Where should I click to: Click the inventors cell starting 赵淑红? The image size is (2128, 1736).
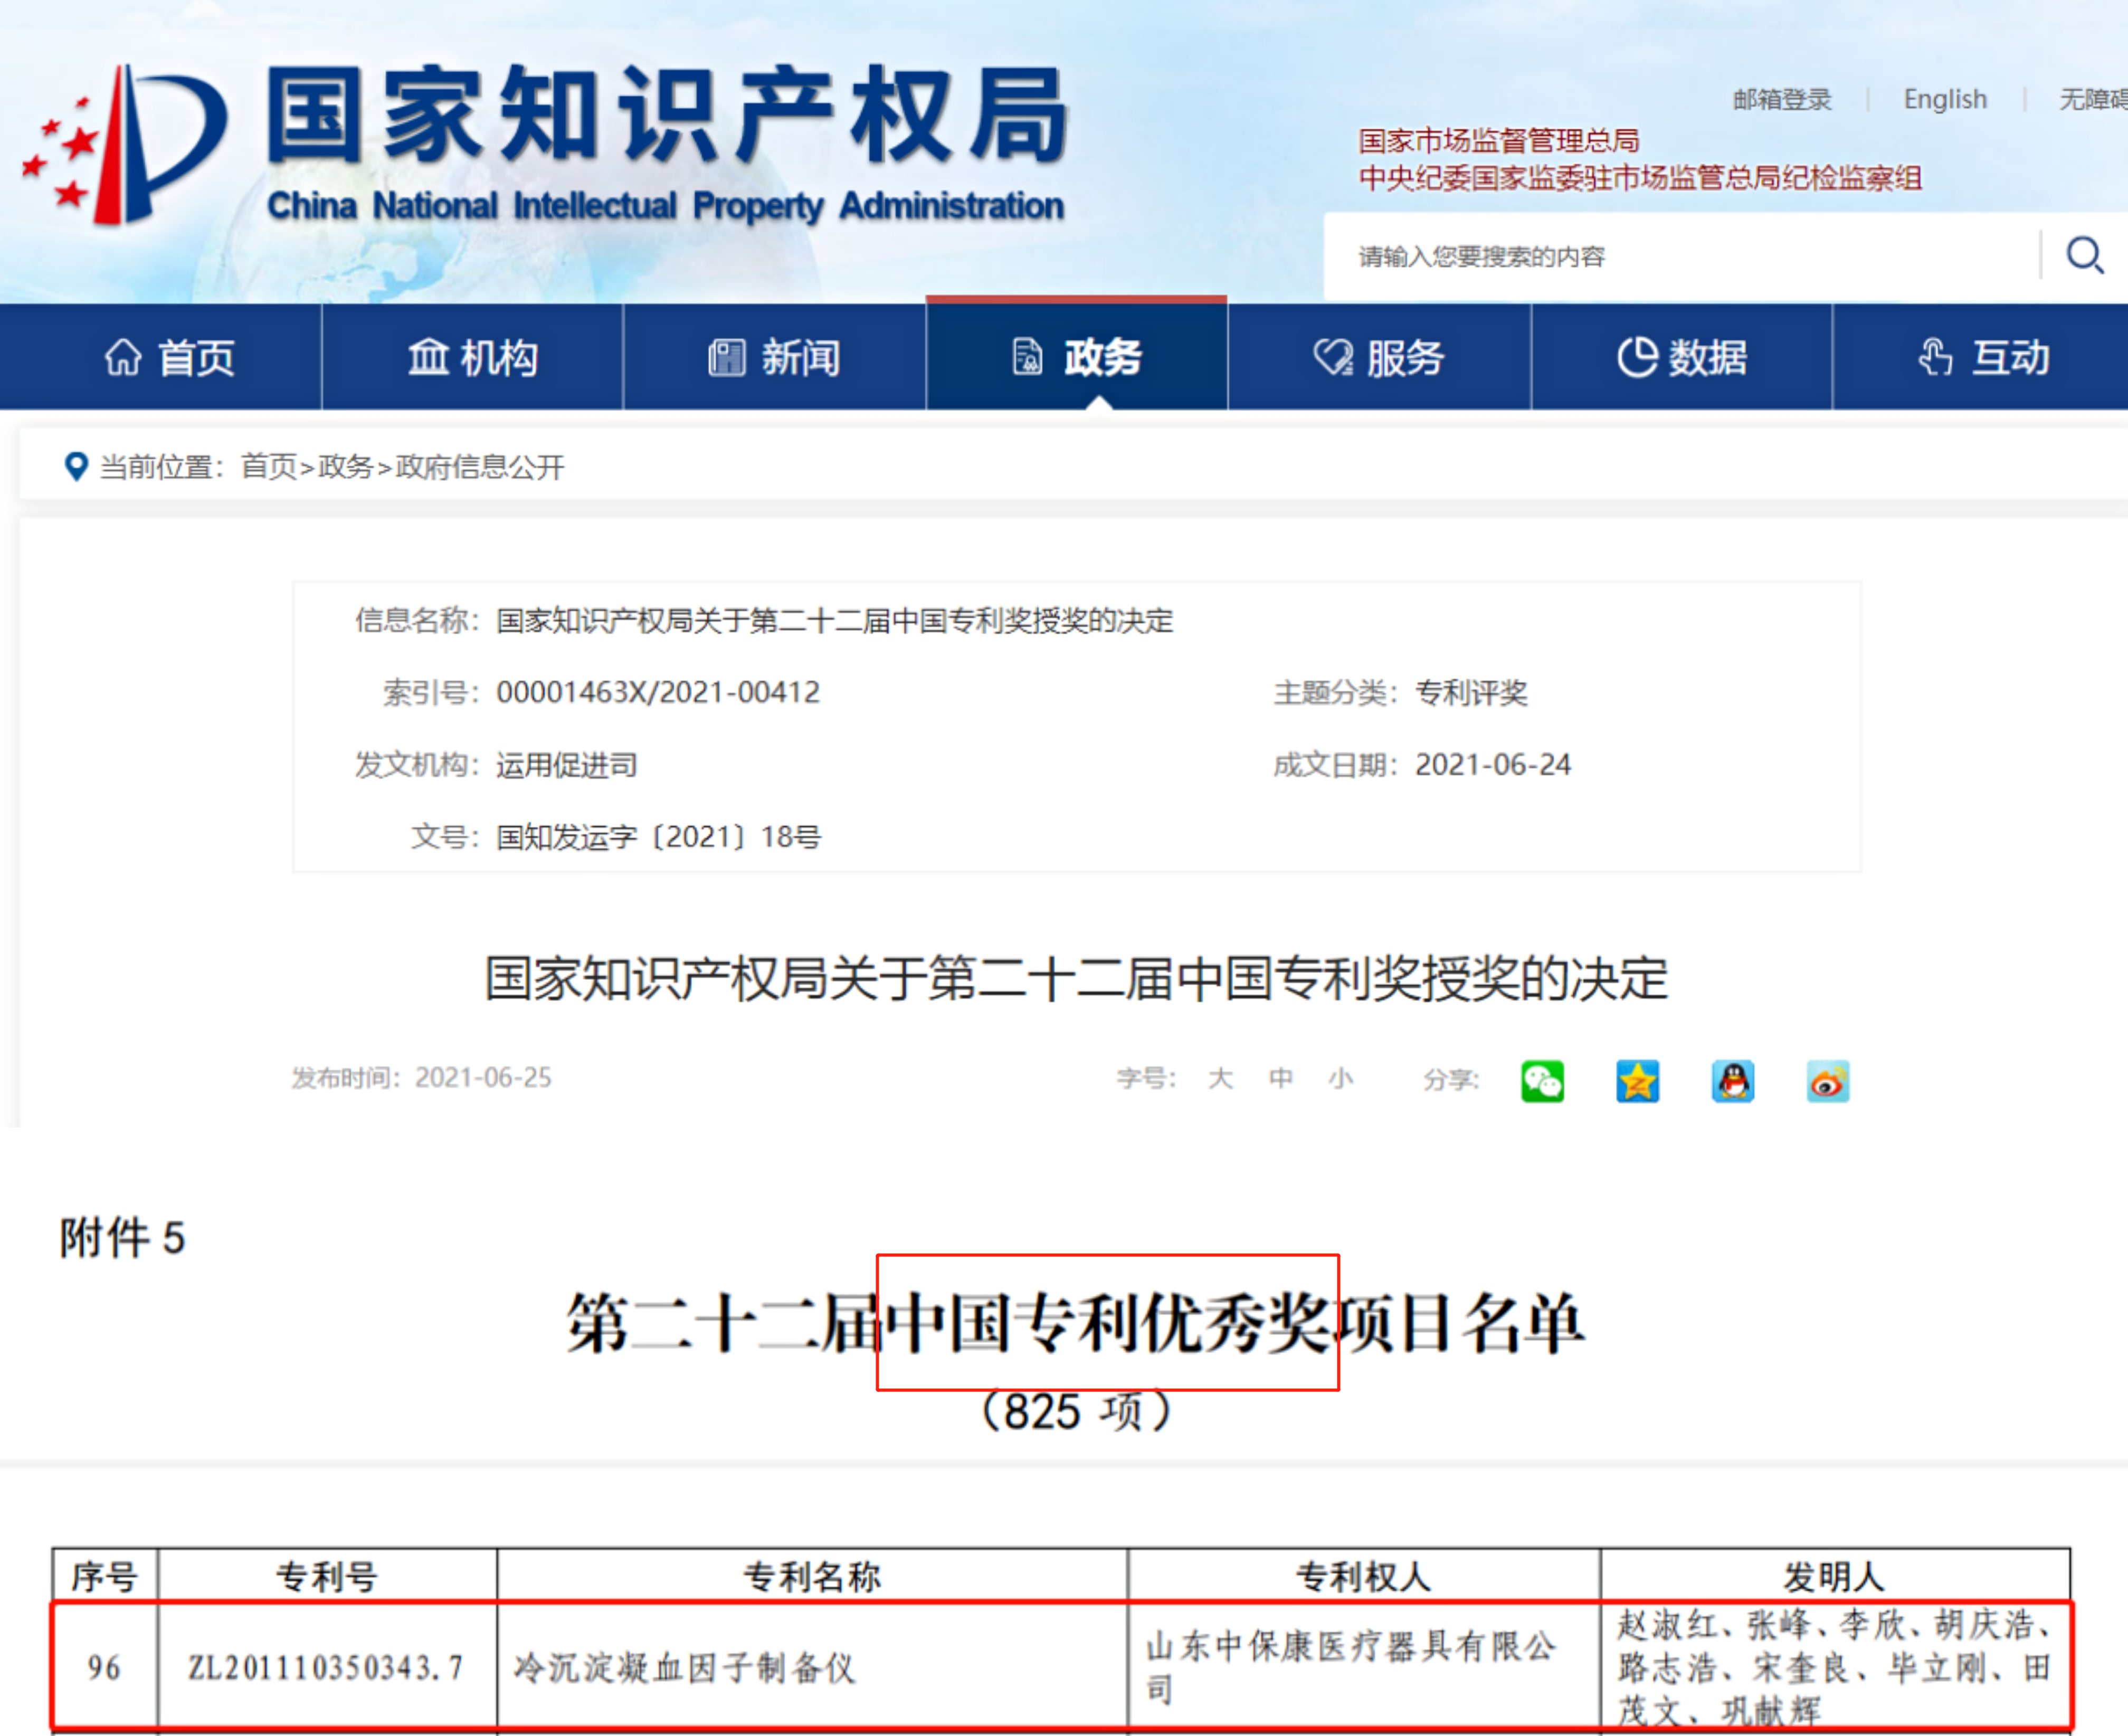[1834, 1667]
